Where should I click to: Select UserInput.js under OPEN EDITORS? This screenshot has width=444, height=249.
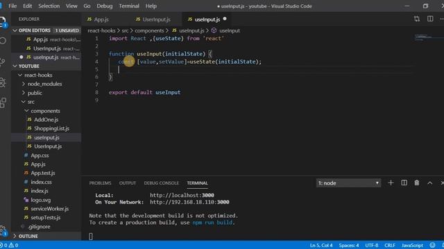coord(46,48)
